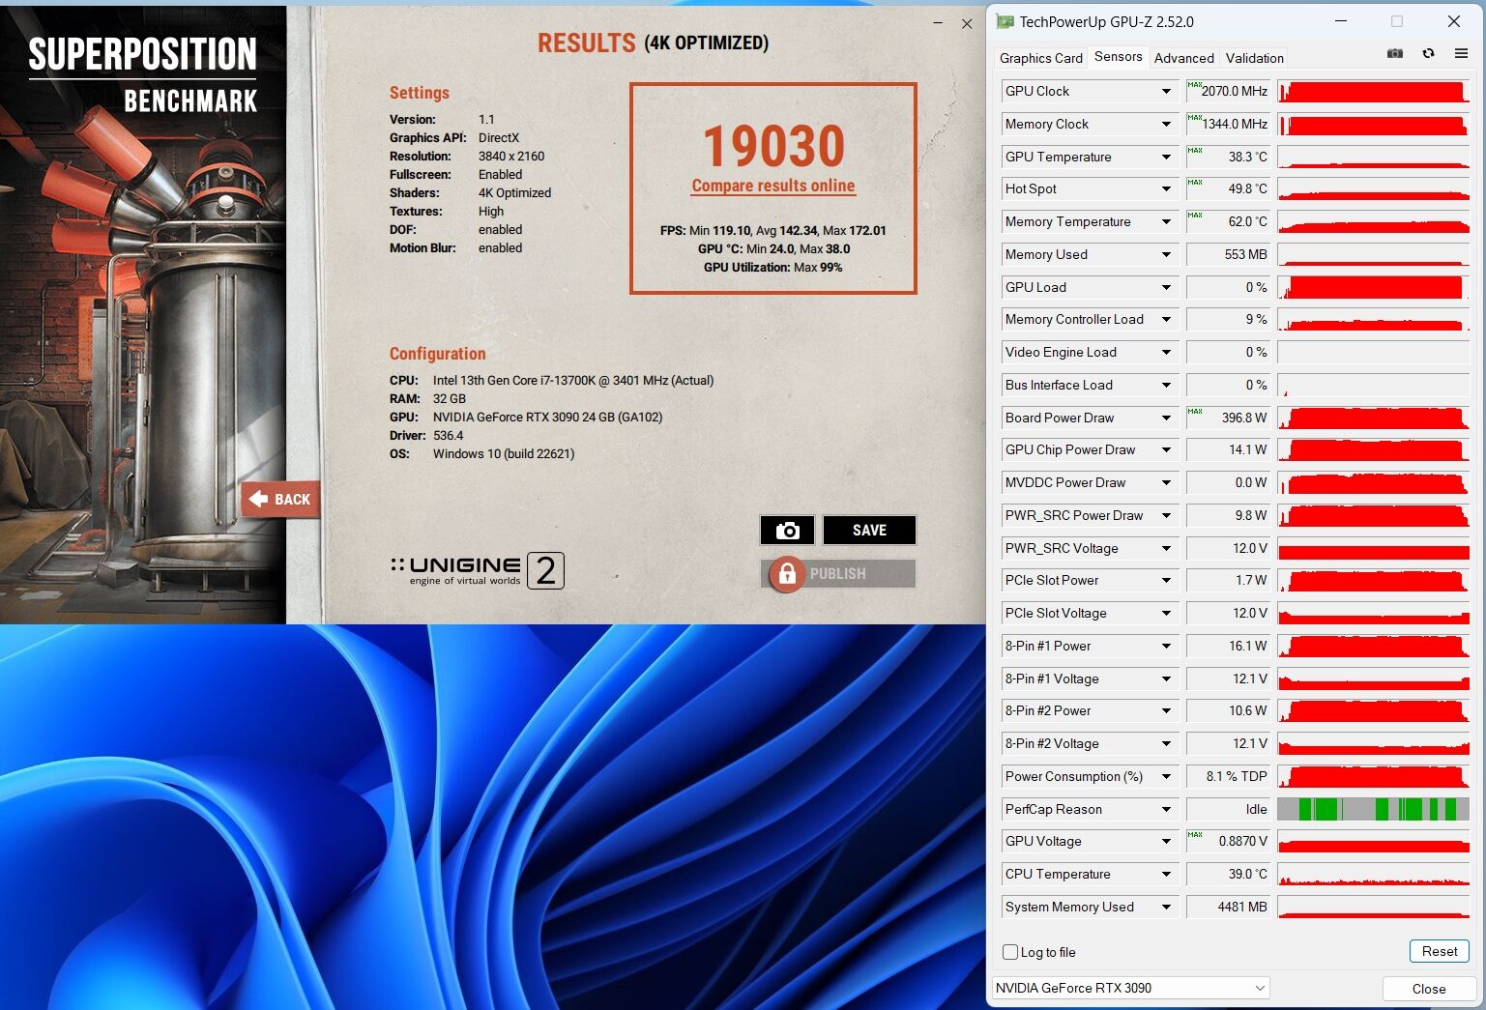Select the Sensors tab
This screenshot has height=1010, width=1486.
(x=1119, y=57)
